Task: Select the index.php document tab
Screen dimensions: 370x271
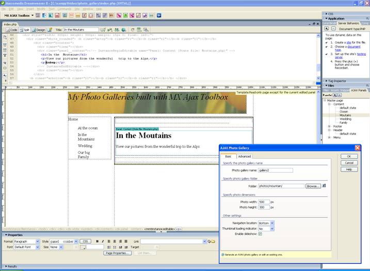Action: 10,24
